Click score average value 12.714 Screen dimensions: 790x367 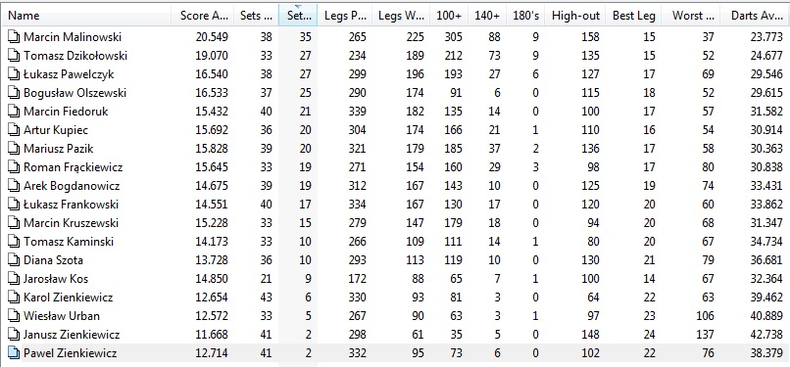click(x=212, y=353)
